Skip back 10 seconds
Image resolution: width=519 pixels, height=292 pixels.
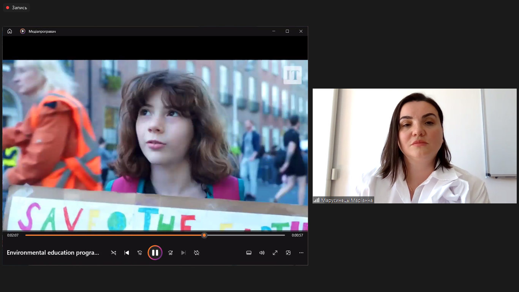(x=140, y=253)
